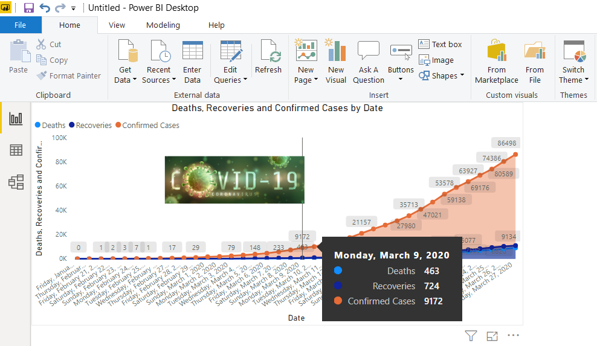
Task: Click the COVID-19 banner image
Action: [x=234, y=180]
